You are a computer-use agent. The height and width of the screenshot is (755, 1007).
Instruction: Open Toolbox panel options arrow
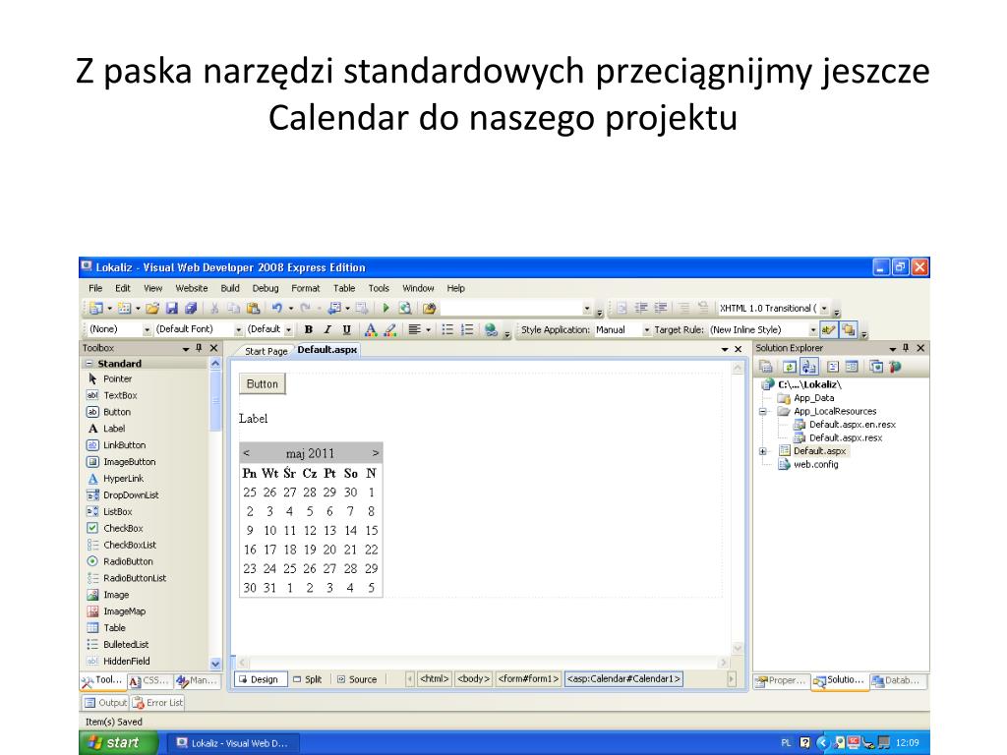[186, 349]
